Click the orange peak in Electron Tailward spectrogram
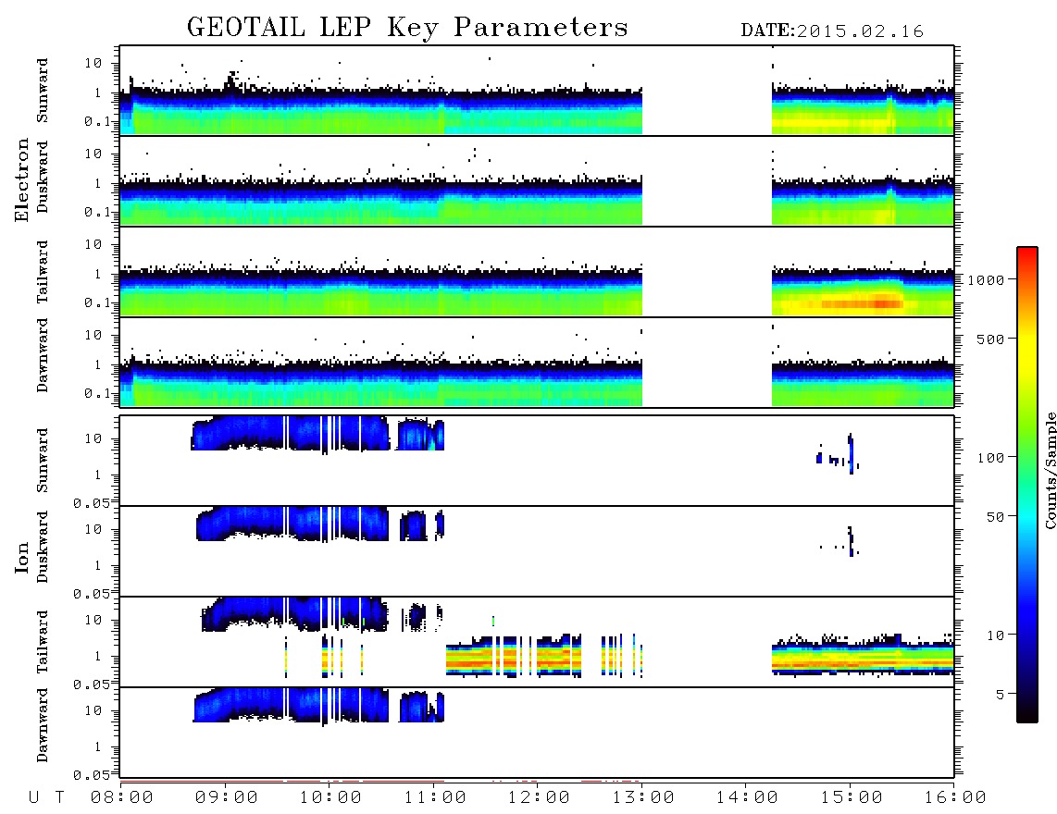Screen dimensions: 1057x814 (862, 303)
